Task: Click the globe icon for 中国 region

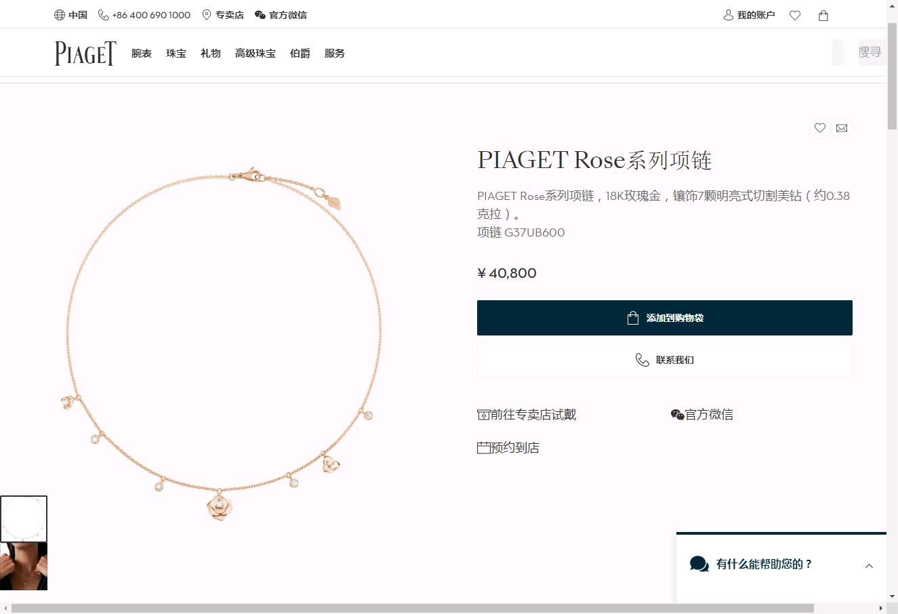Action: [60, 15]
